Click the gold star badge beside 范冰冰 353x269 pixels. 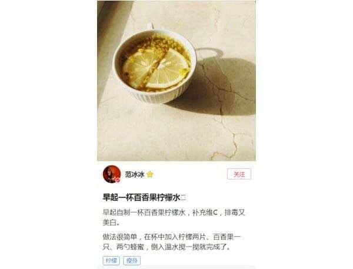(150, 174)
